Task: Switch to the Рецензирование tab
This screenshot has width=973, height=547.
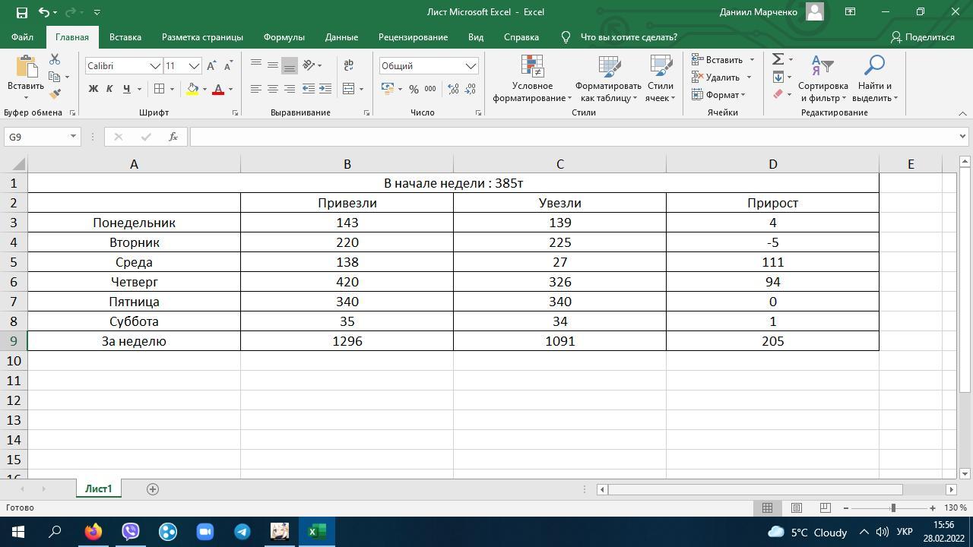Action: click(x=413, y=36)
